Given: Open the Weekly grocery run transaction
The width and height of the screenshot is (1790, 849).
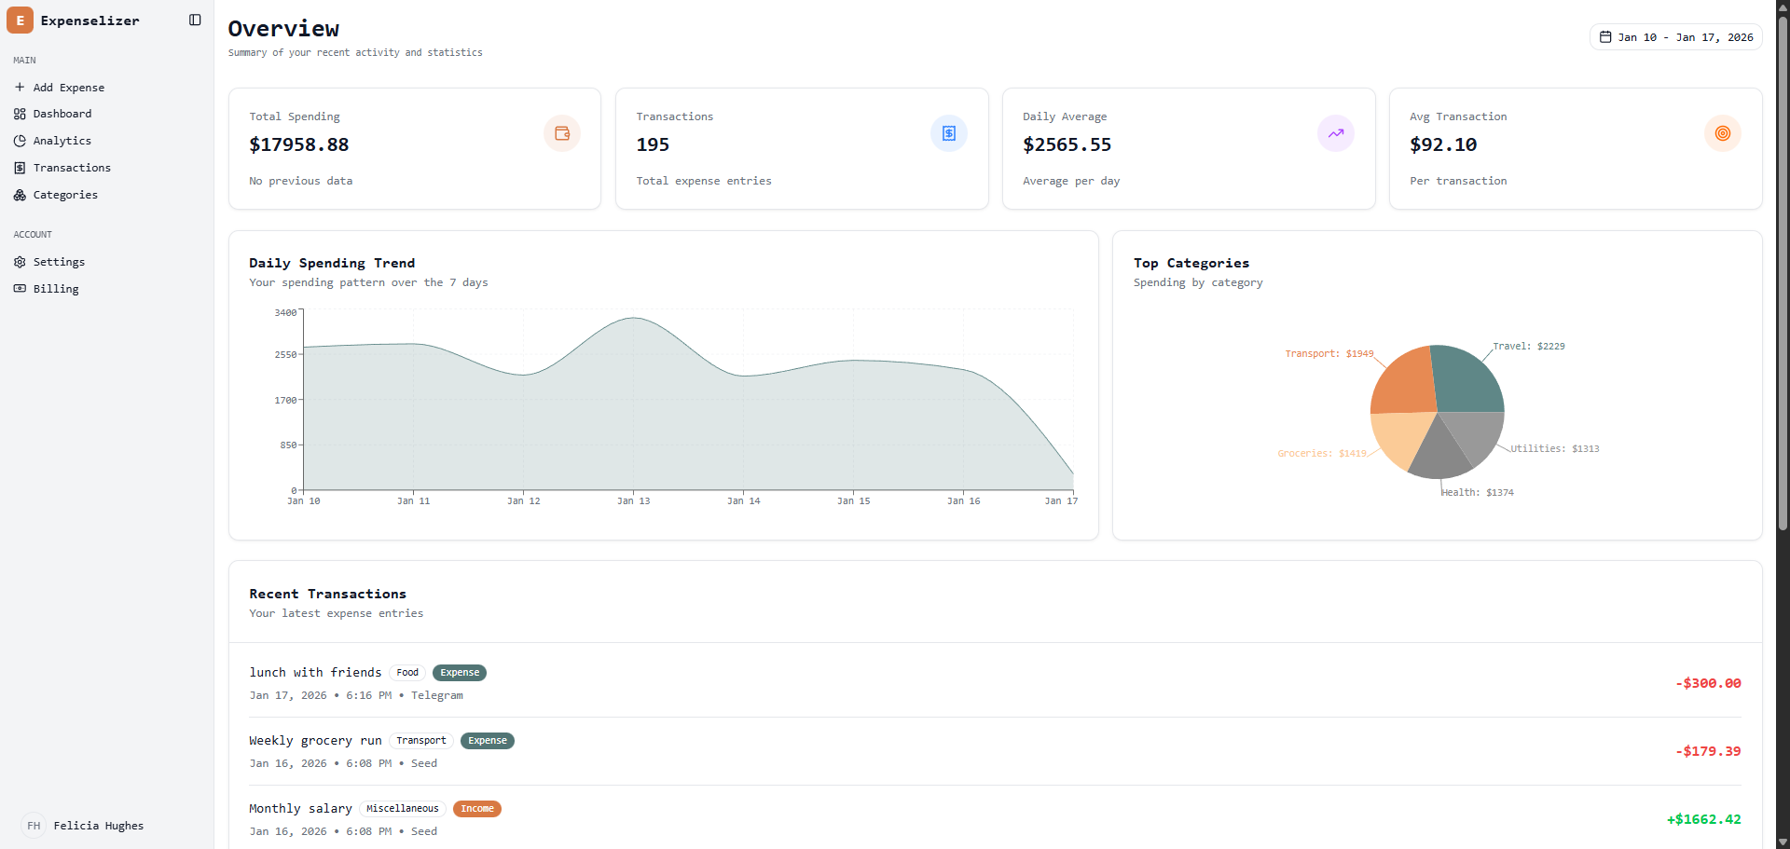Looking at the screenshot, I should [x=315, y=740].
